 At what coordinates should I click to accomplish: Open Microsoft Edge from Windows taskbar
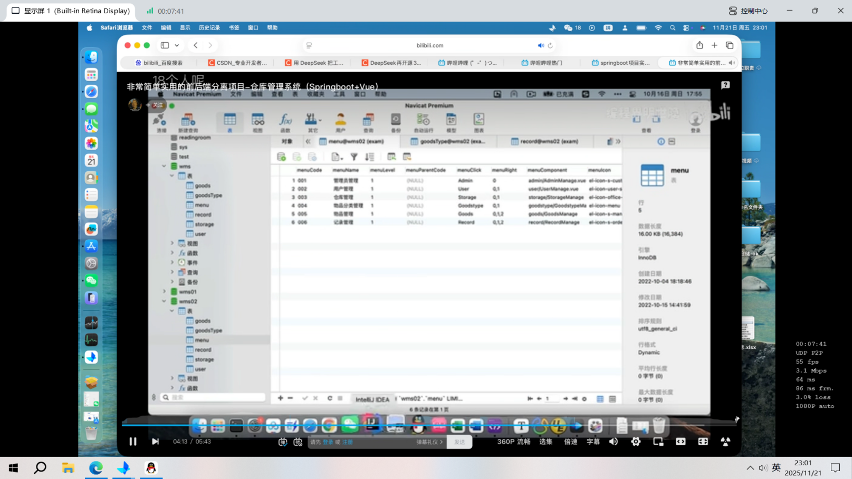[95, 468]
